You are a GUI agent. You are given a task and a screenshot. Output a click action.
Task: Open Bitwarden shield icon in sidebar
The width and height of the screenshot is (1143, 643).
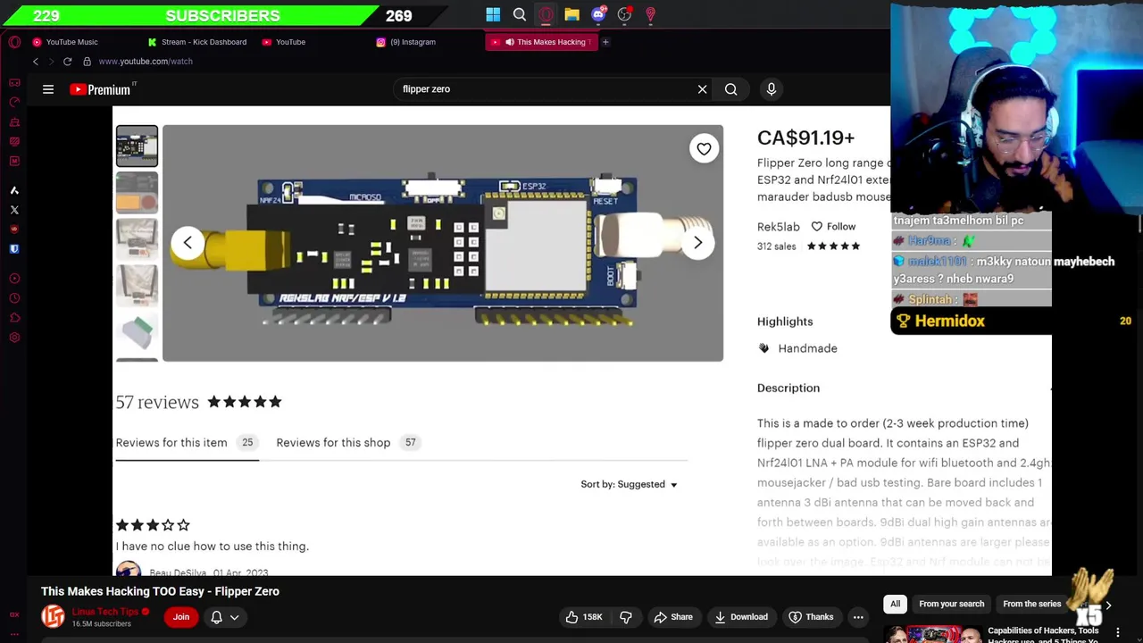(14, 248)
